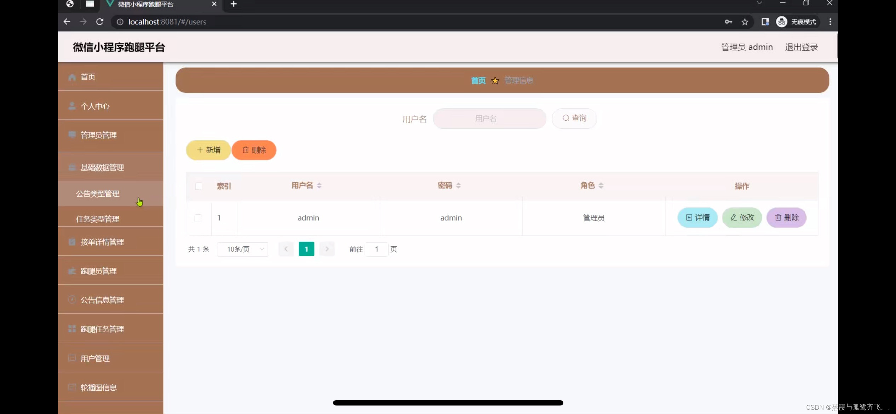Expand 接单详情管理 menu
This screenshot has width=896, height=414.
pos(110,242)
